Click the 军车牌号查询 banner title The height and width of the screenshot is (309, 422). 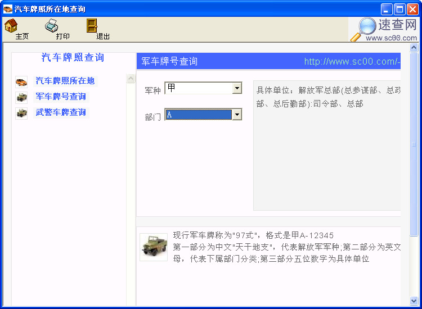point(169,62)
